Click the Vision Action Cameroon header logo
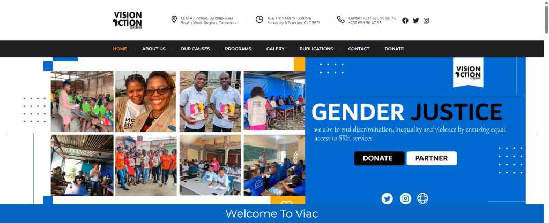 pos(128,20)
